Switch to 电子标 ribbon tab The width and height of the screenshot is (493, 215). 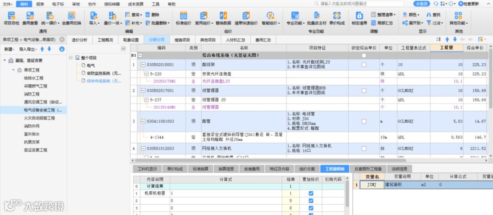(58, 4)
